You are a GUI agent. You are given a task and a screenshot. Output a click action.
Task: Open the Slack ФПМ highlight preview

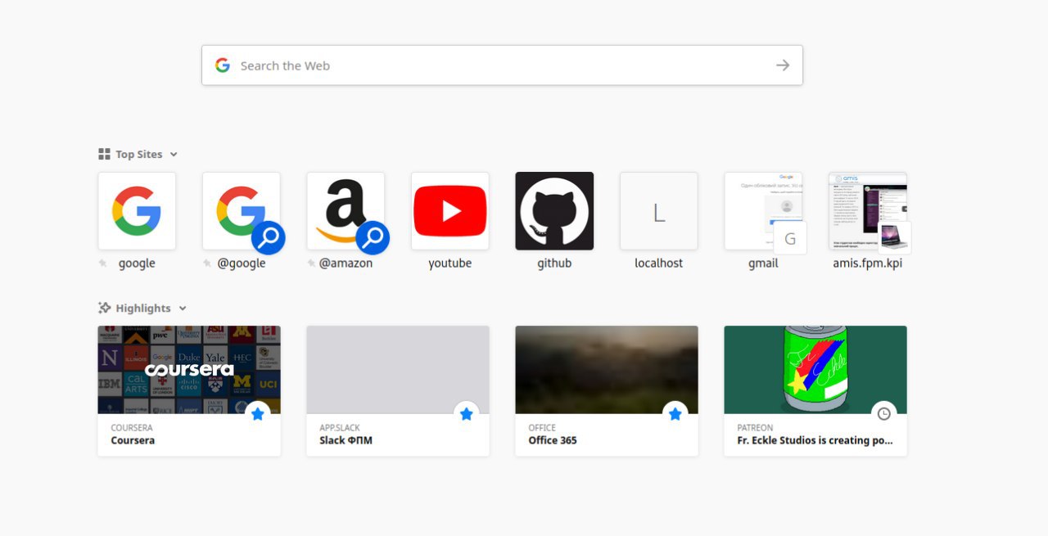click(x=398, y=370)
